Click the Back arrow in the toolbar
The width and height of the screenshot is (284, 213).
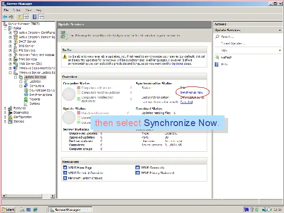pyautogui.click(x=5, y=17)
